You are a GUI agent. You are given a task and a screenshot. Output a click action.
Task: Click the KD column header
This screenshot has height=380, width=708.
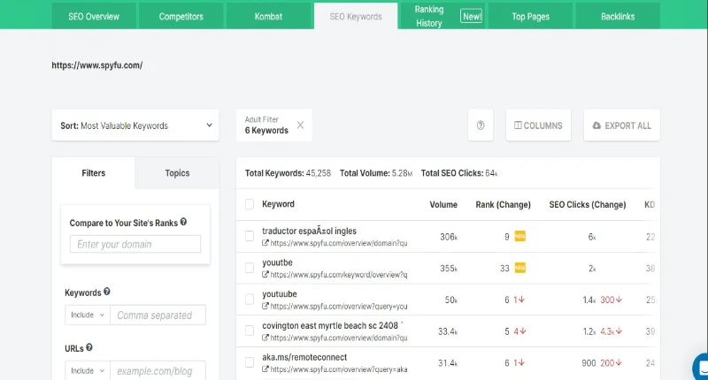(650, 205)
